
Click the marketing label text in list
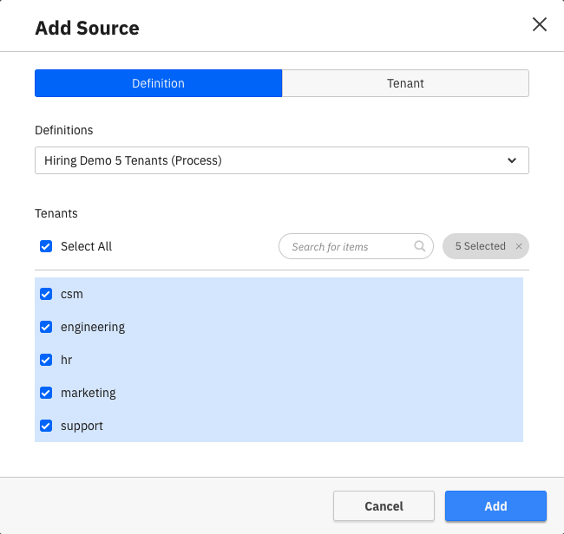pos(88,393)
